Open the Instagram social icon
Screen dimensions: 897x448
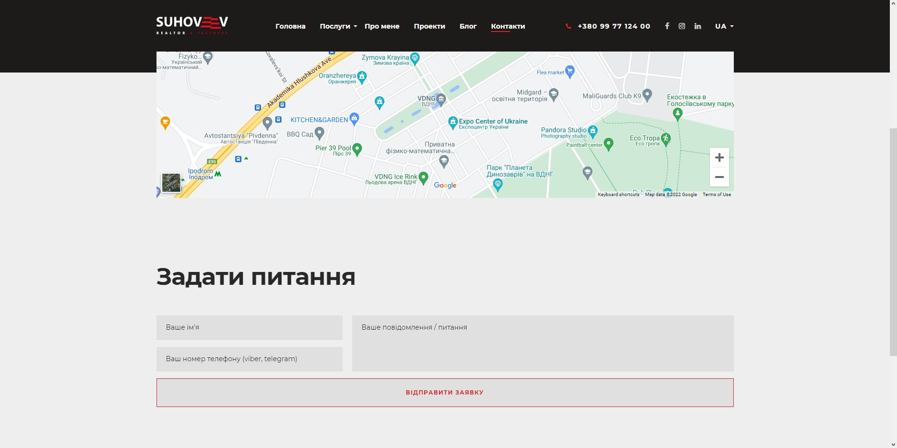point(682,26)
